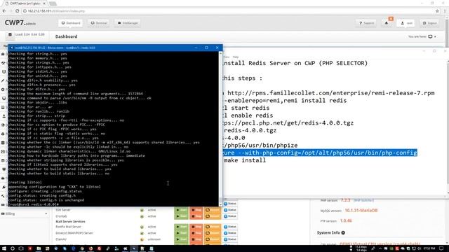449x252 pixels.
Task: Open the Terminal button in CWP header
Action: [99, 23]
